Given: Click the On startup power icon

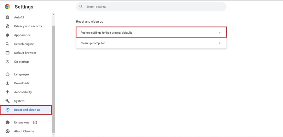Looking at the screenshot, I should 7,62.
